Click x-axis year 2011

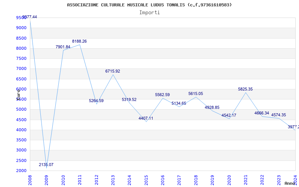[x=80, y=180]
